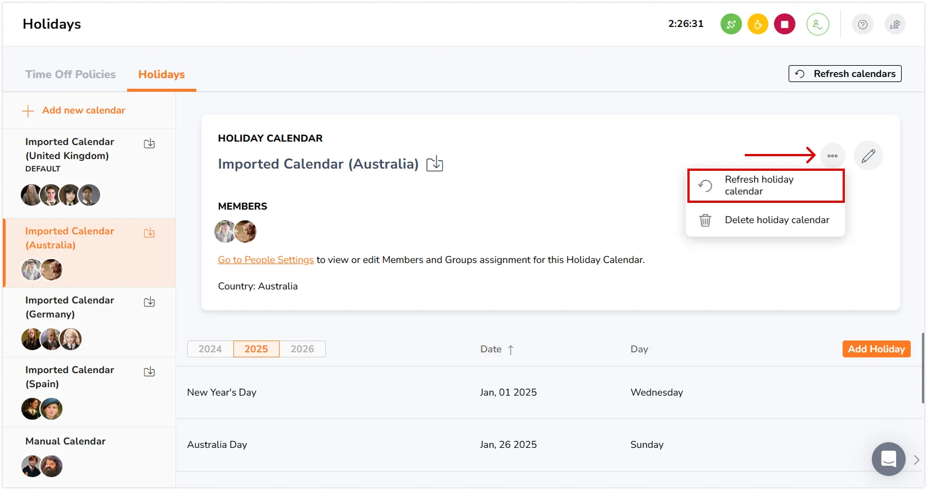Image resolution: width=927 pixels, height=490 pixels.
Task: Click Manual Calendar member avatars
Action: 42,466
